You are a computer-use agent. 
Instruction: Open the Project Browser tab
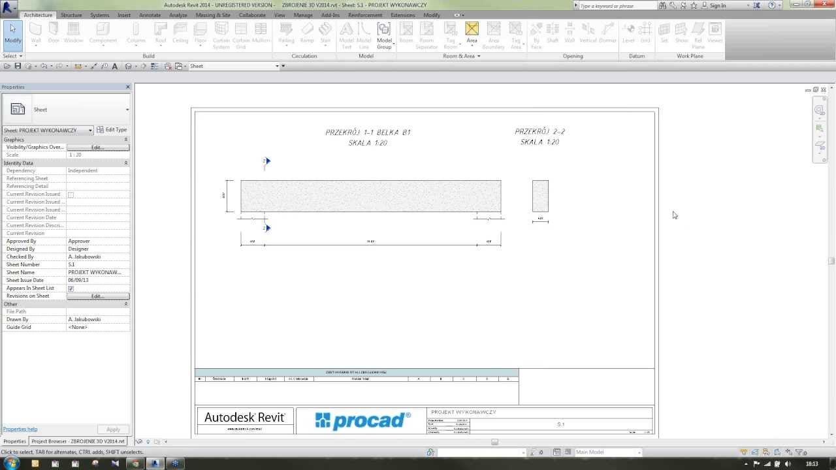tap(78, 441)
